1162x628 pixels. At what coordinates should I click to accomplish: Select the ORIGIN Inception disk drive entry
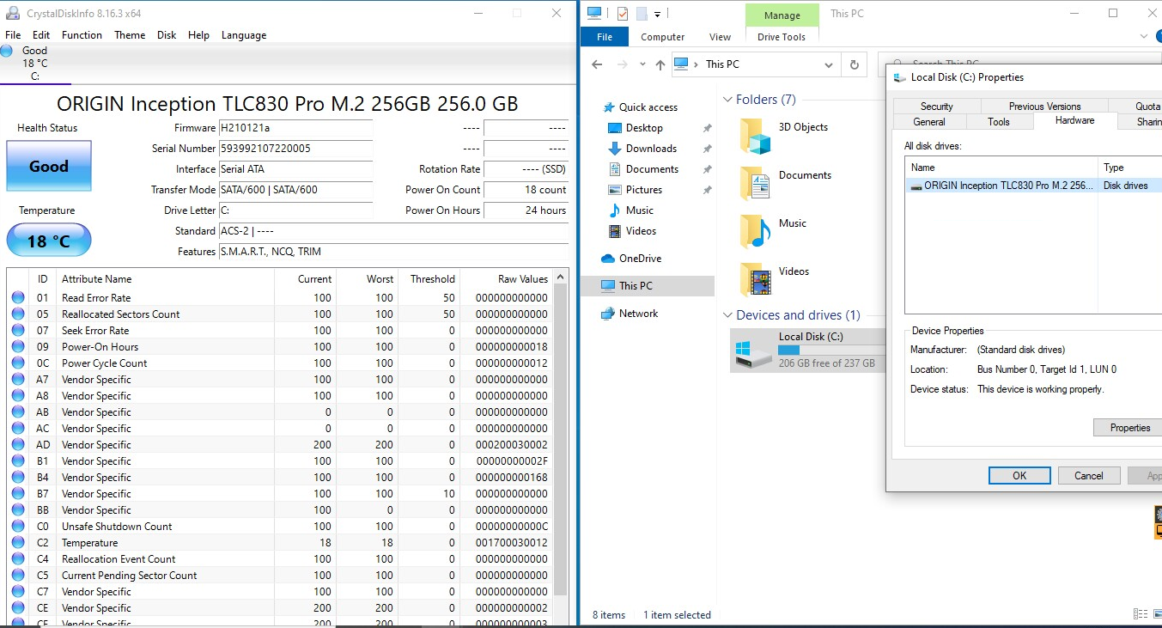tap(1033, 186)
